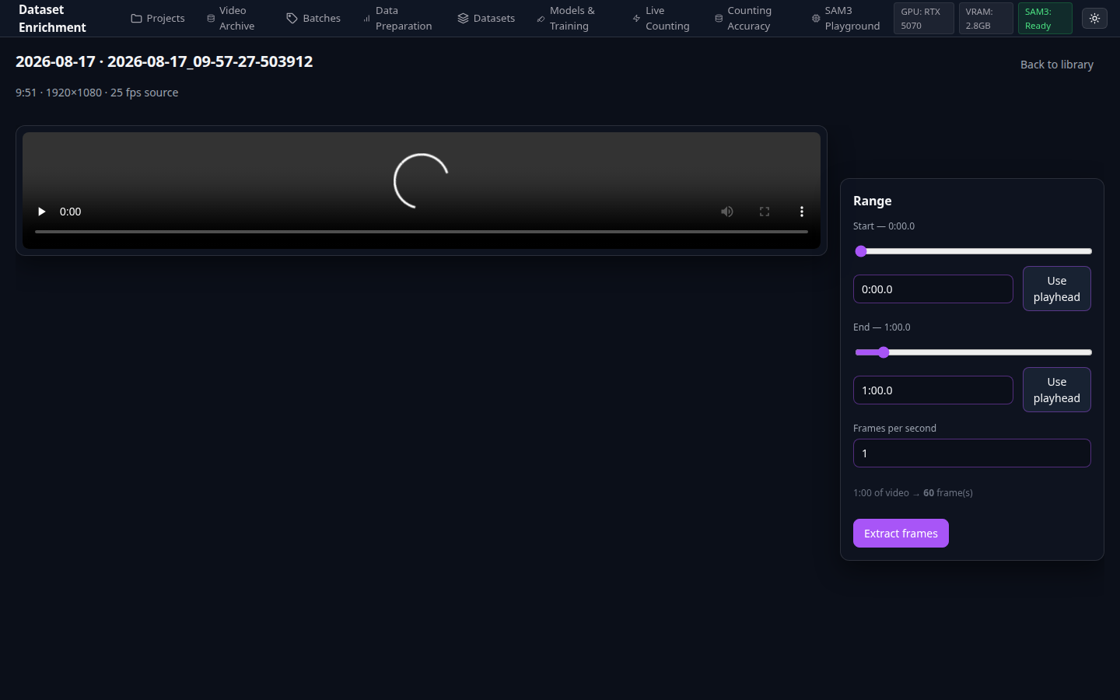This screenshot has height=700, width=1120.
Task: Play the video
Action: pos(42,212)
